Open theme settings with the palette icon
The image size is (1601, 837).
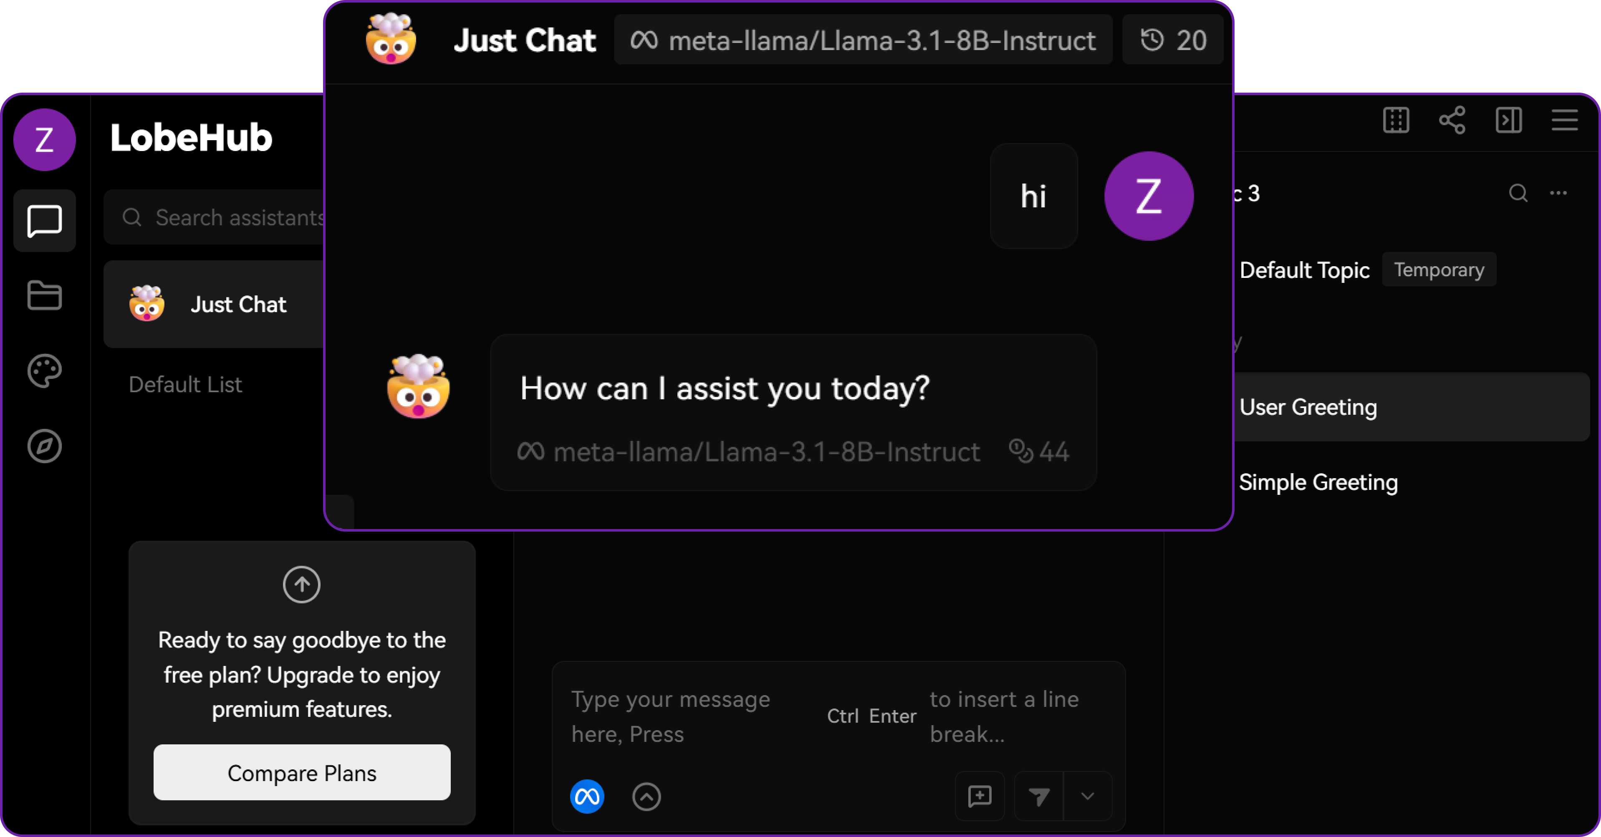[x=44, y=371]
